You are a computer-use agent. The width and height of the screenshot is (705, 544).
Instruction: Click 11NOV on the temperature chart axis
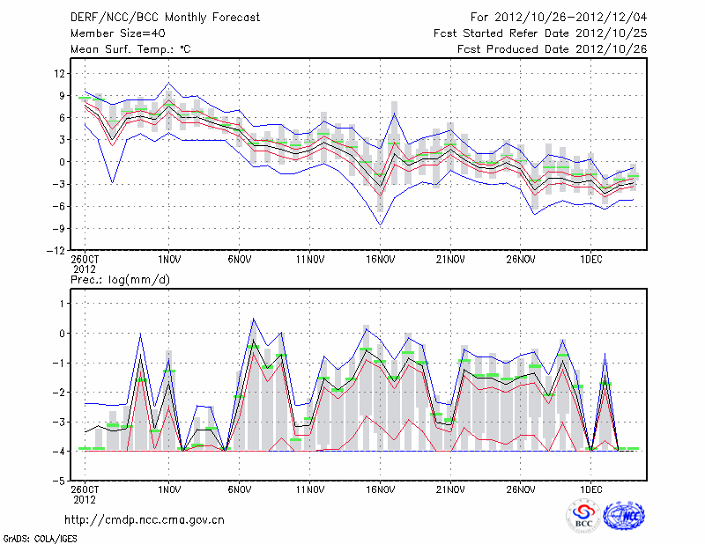(309, 260)
